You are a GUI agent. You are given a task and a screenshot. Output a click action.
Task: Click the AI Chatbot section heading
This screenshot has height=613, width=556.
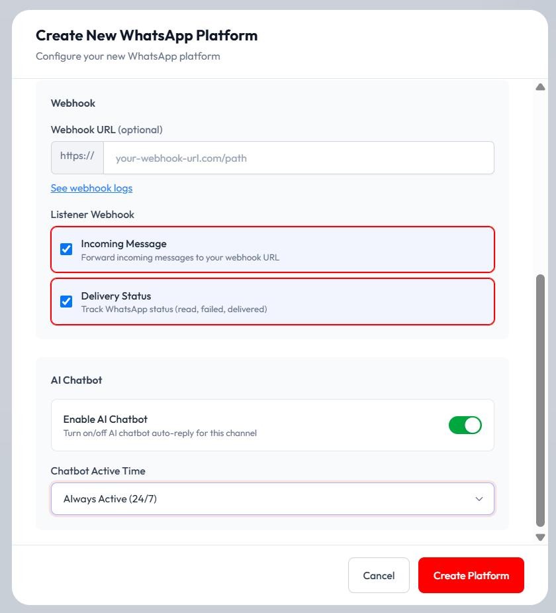tap(77, 380)
